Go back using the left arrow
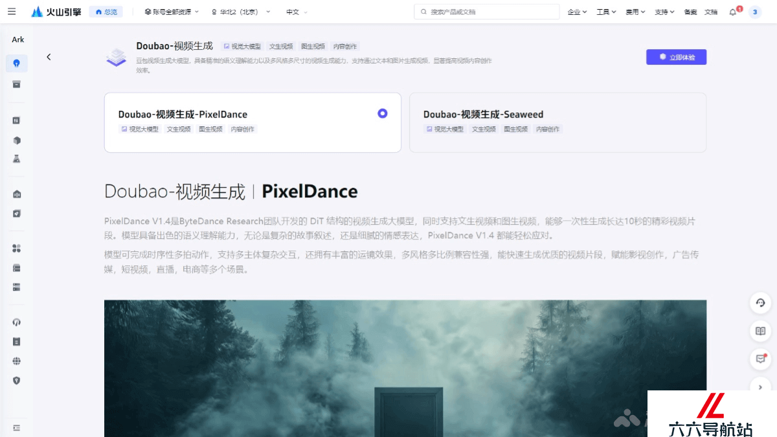Image resolution: width=777 pixels, height=437 pixels. tap(49, 57)
